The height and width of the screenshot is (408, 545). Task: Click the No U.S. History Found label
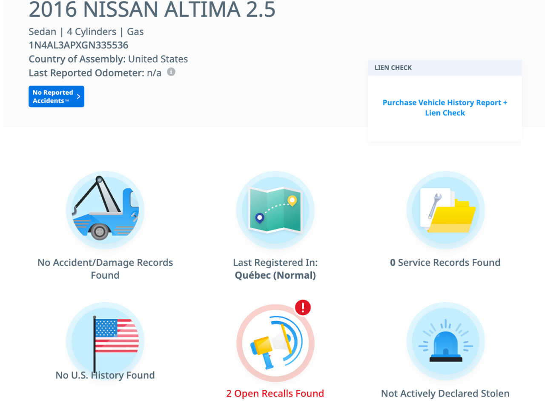(x=105, y=375)
